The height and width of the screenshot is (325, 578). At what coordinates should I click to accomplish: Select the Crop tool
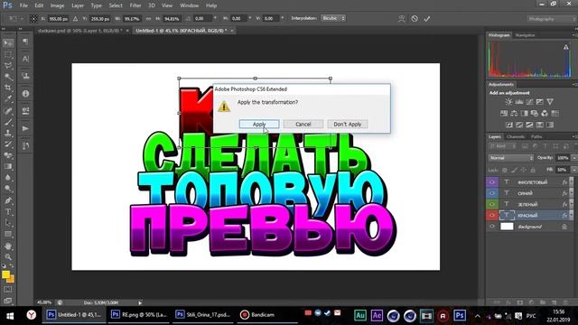coord(8,88)
